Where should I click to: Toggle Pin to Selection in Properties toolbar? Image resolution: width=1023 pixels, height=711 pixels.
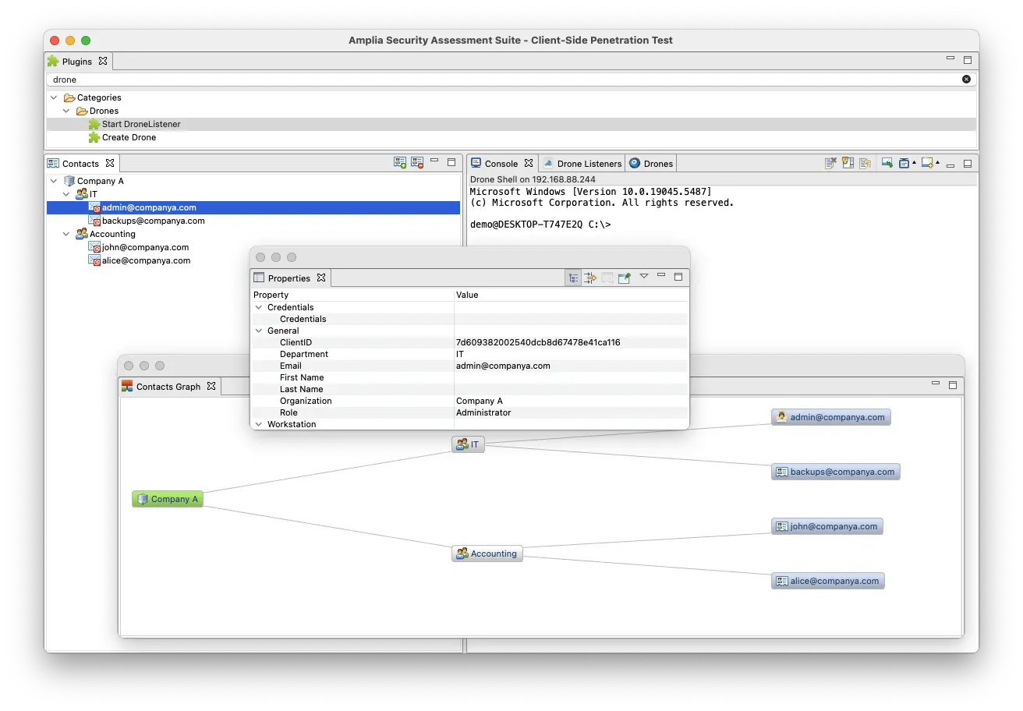(624, 278)
